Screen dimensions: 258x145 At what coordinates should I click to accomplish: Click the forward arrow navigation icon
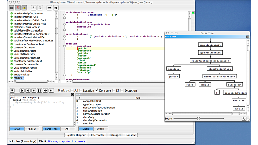pyautogui.click(x=56, y=7)
